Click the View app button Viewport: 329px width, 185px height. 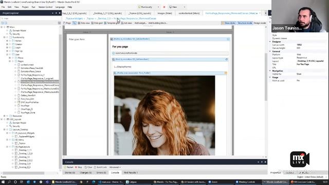(173, 7)
